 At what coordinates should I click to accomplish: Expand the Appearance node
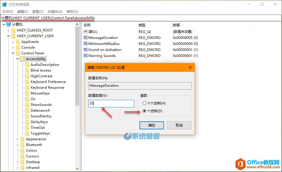click(18, 139)
